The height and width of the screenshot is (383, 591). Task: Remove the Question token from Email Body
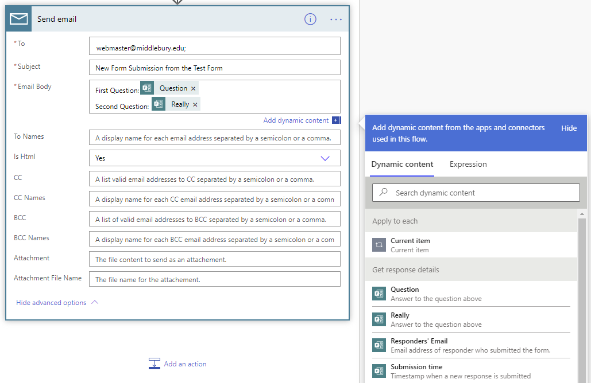click(x=193, y=88)
